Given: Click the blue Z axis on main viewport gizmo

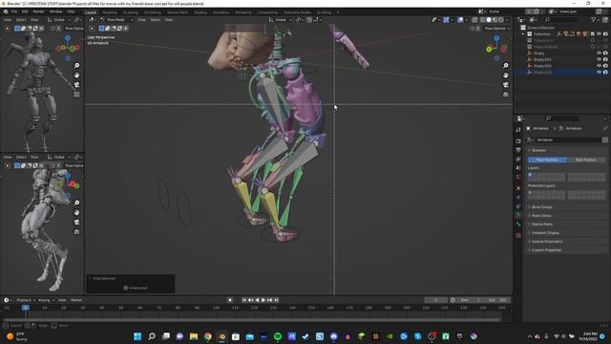Looking at the screenshot, I should click(x=496, y=38).
